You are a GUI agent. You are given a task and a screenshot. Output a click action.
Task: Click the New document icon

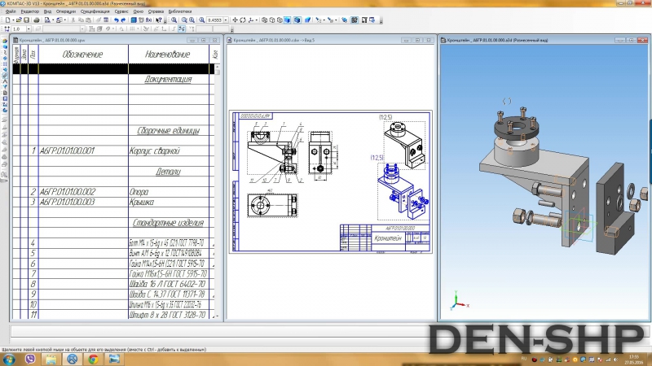click(7, 19)
